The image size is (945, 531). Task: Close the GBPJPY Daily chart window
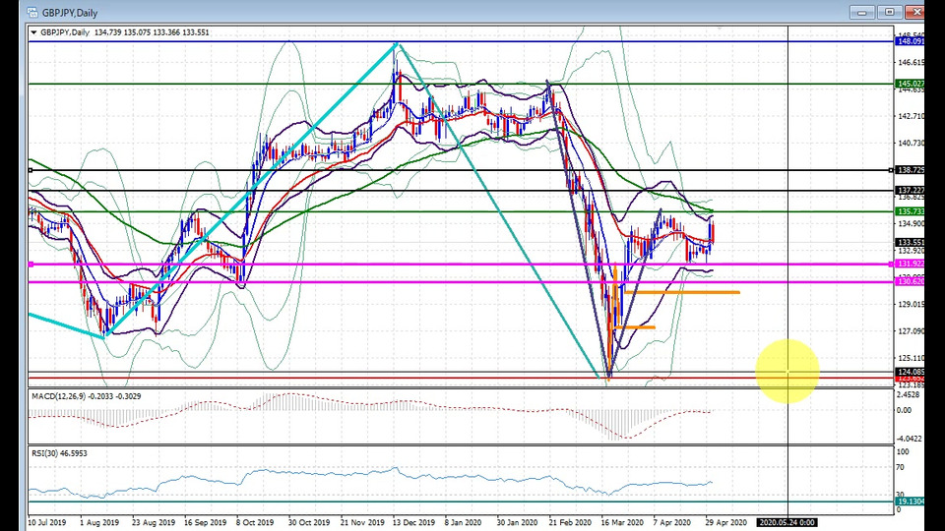point(914,12)
